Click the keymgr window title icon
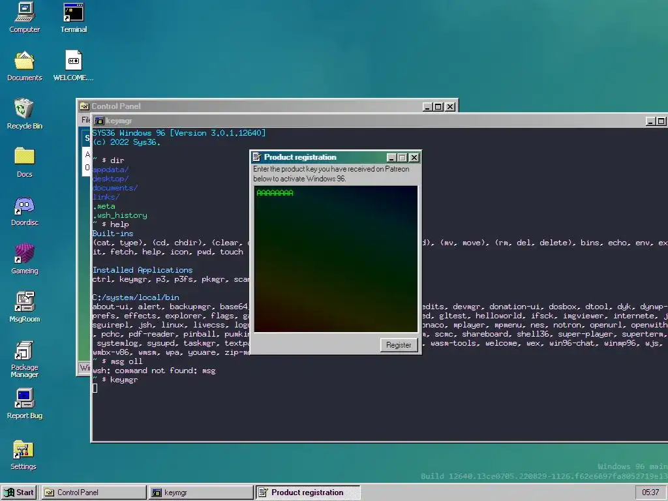This screenshot has width=668, height=501. [x=99, y=121]
